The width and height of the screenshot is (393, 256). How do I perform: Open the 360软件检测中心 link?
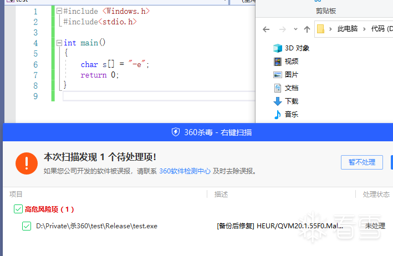coord(185,171)
